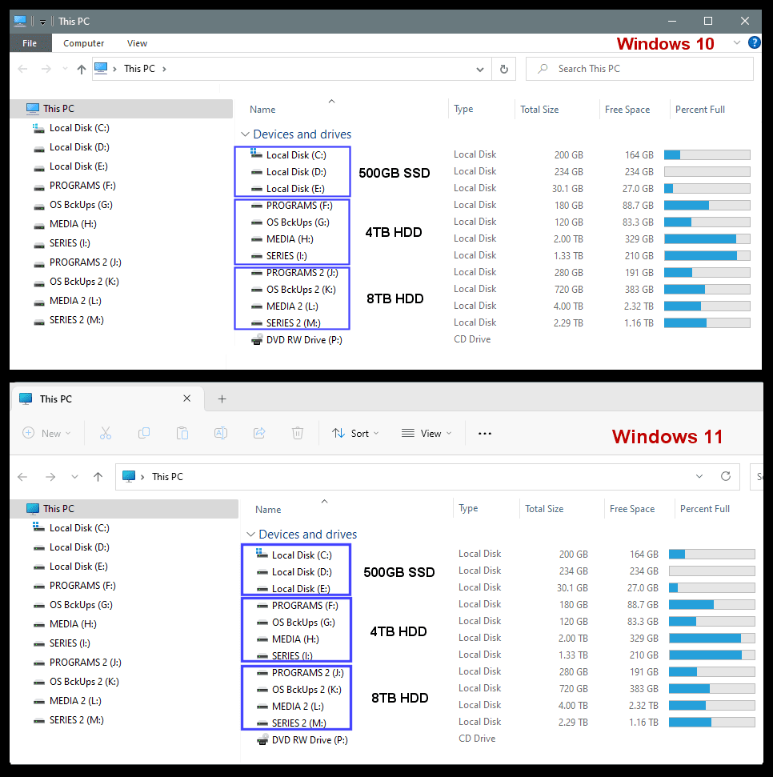Sort by Total Size column in Windows 10
The height and width of the screenshot is (777, 773).
539,110
